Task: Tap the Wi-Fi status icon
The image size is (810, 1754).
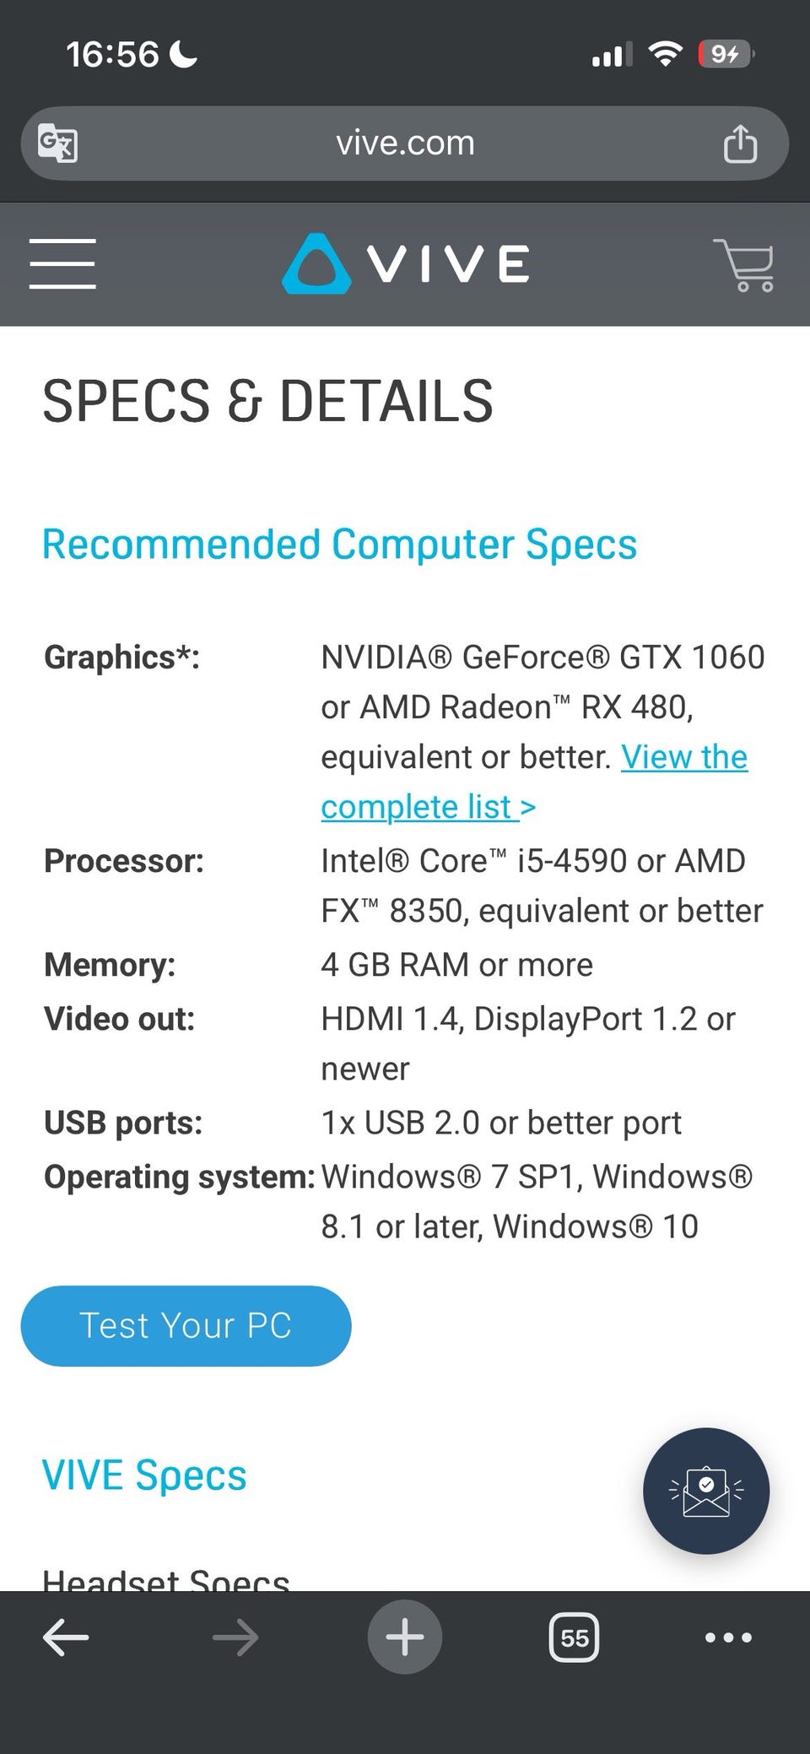Action: click(665, 55)
